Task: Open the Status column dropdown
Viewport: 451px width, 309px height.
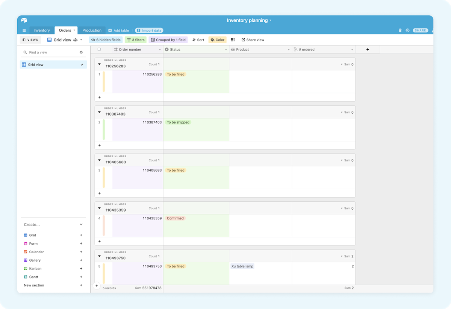Action: tap(226, 49)
